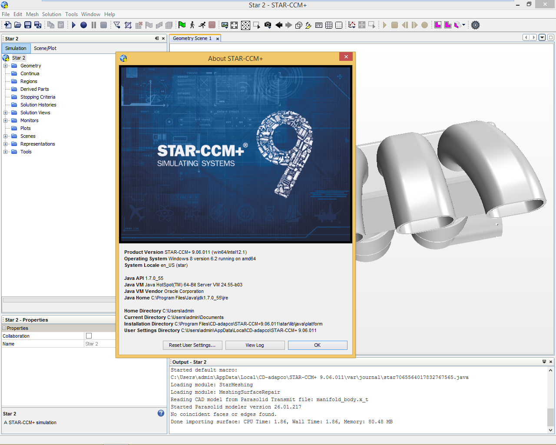The height and width of the screenshot is (445, 556).
Task: Open the gear options icon in the toolbar
Action: pyautogui.click(x=476, y=25)
